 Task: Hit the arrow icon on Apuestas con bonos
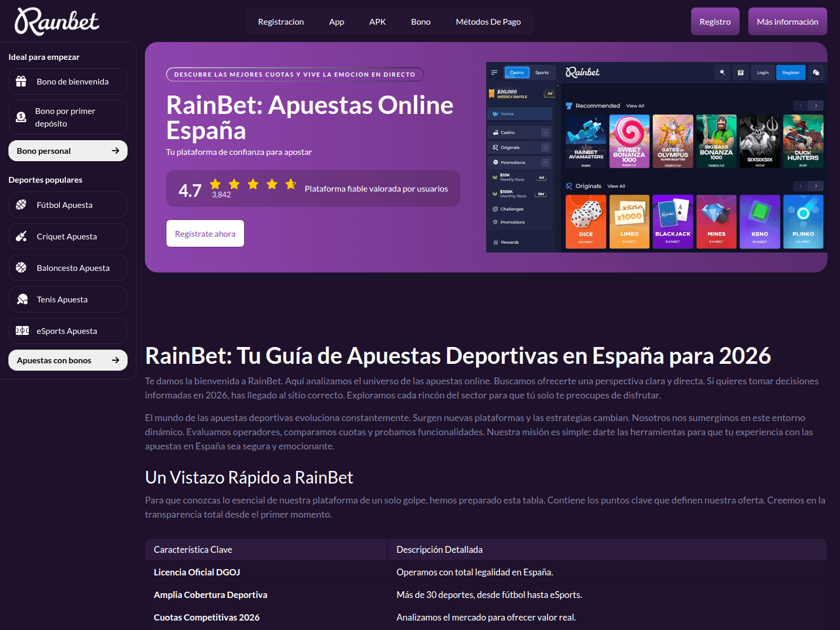115,360
